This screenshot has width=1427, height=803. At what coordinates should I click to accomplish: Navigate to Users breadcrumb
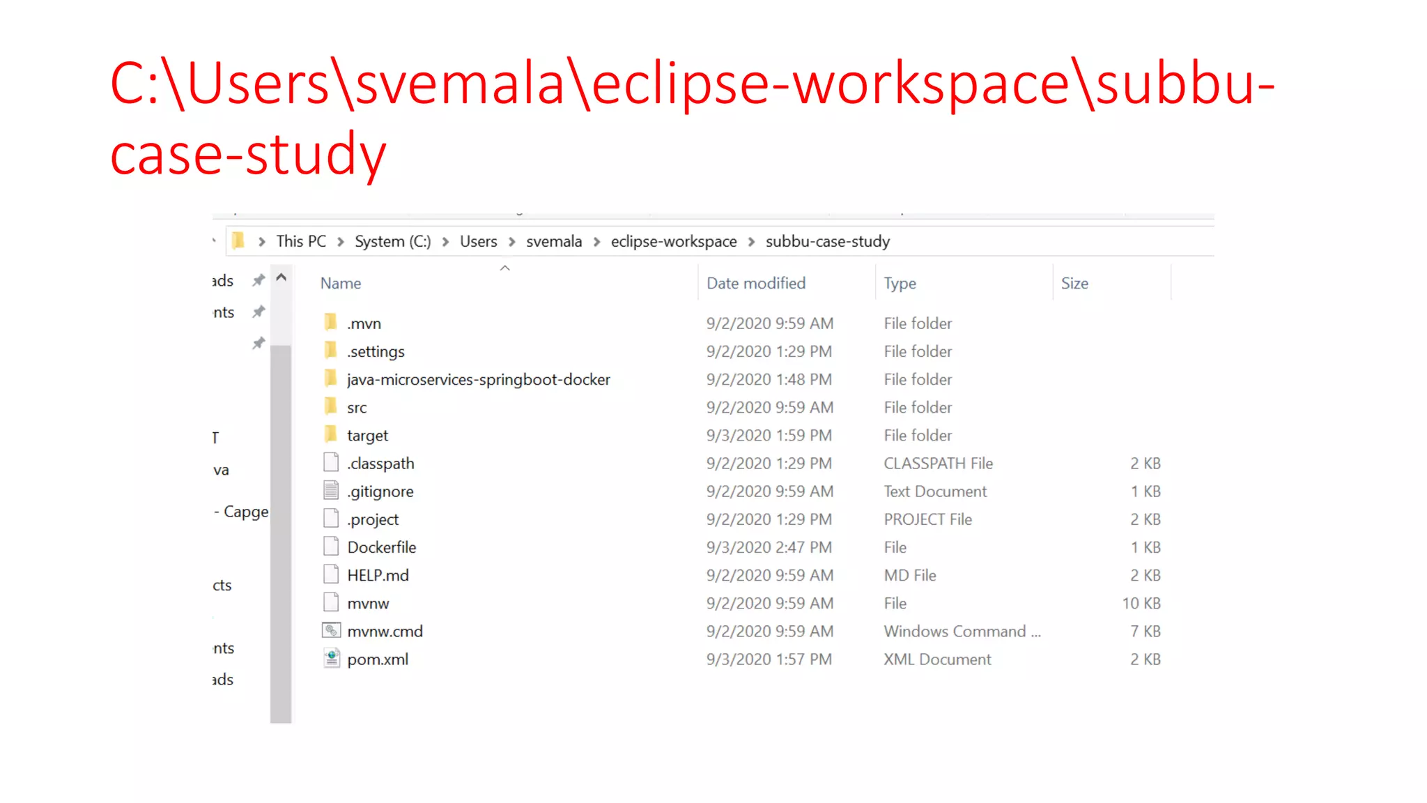(479, 241)
